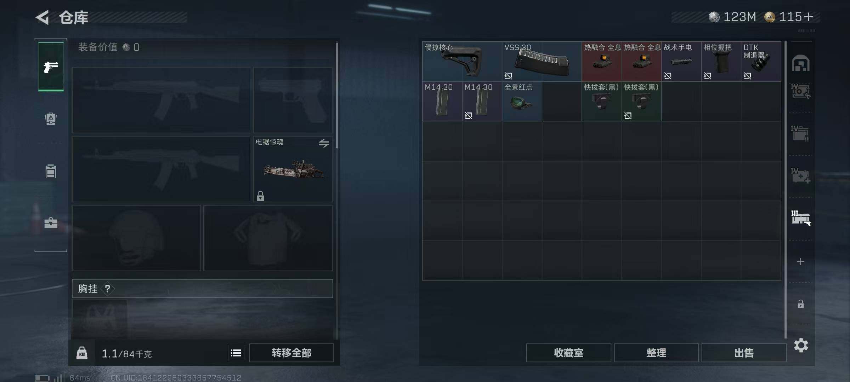Image resolution: width=850 pixels, height=382 pixels.
Task: Open the weapons tab with pistol icon
Action: 51,66
